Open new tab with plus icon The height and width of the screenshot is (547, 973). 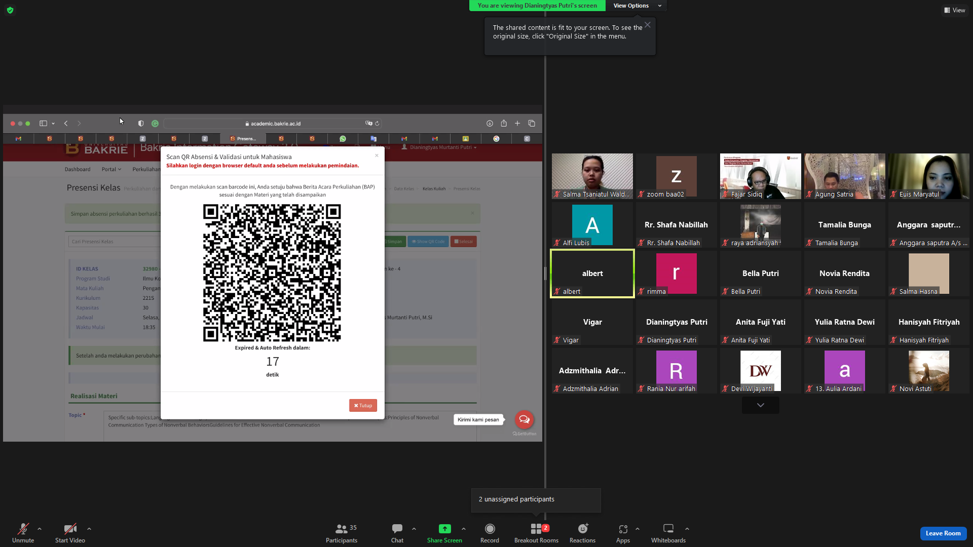pos(517,124)
